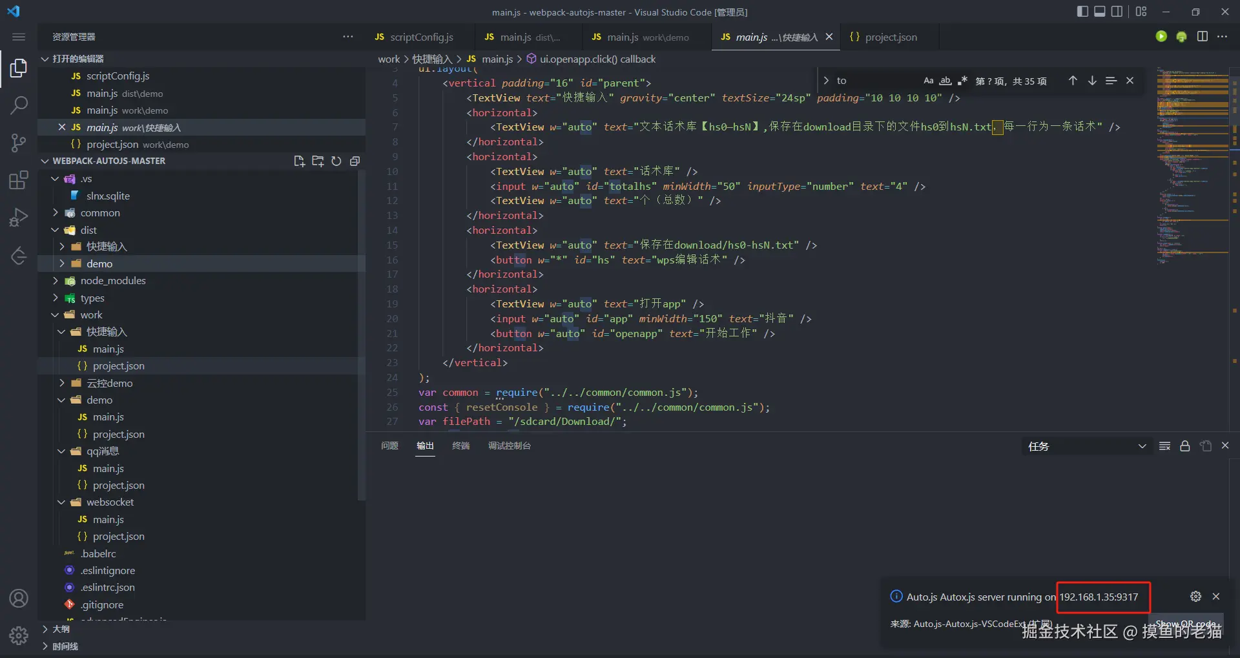Image resolution: width=1240 pixels, height=658 pixels.
Task: Toggle Match Case in find widget
Action: pyautogui.click(x=928, y=81)
